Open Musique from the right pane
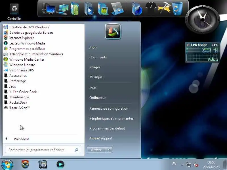 pyautogui.click(x=96, y=77)
